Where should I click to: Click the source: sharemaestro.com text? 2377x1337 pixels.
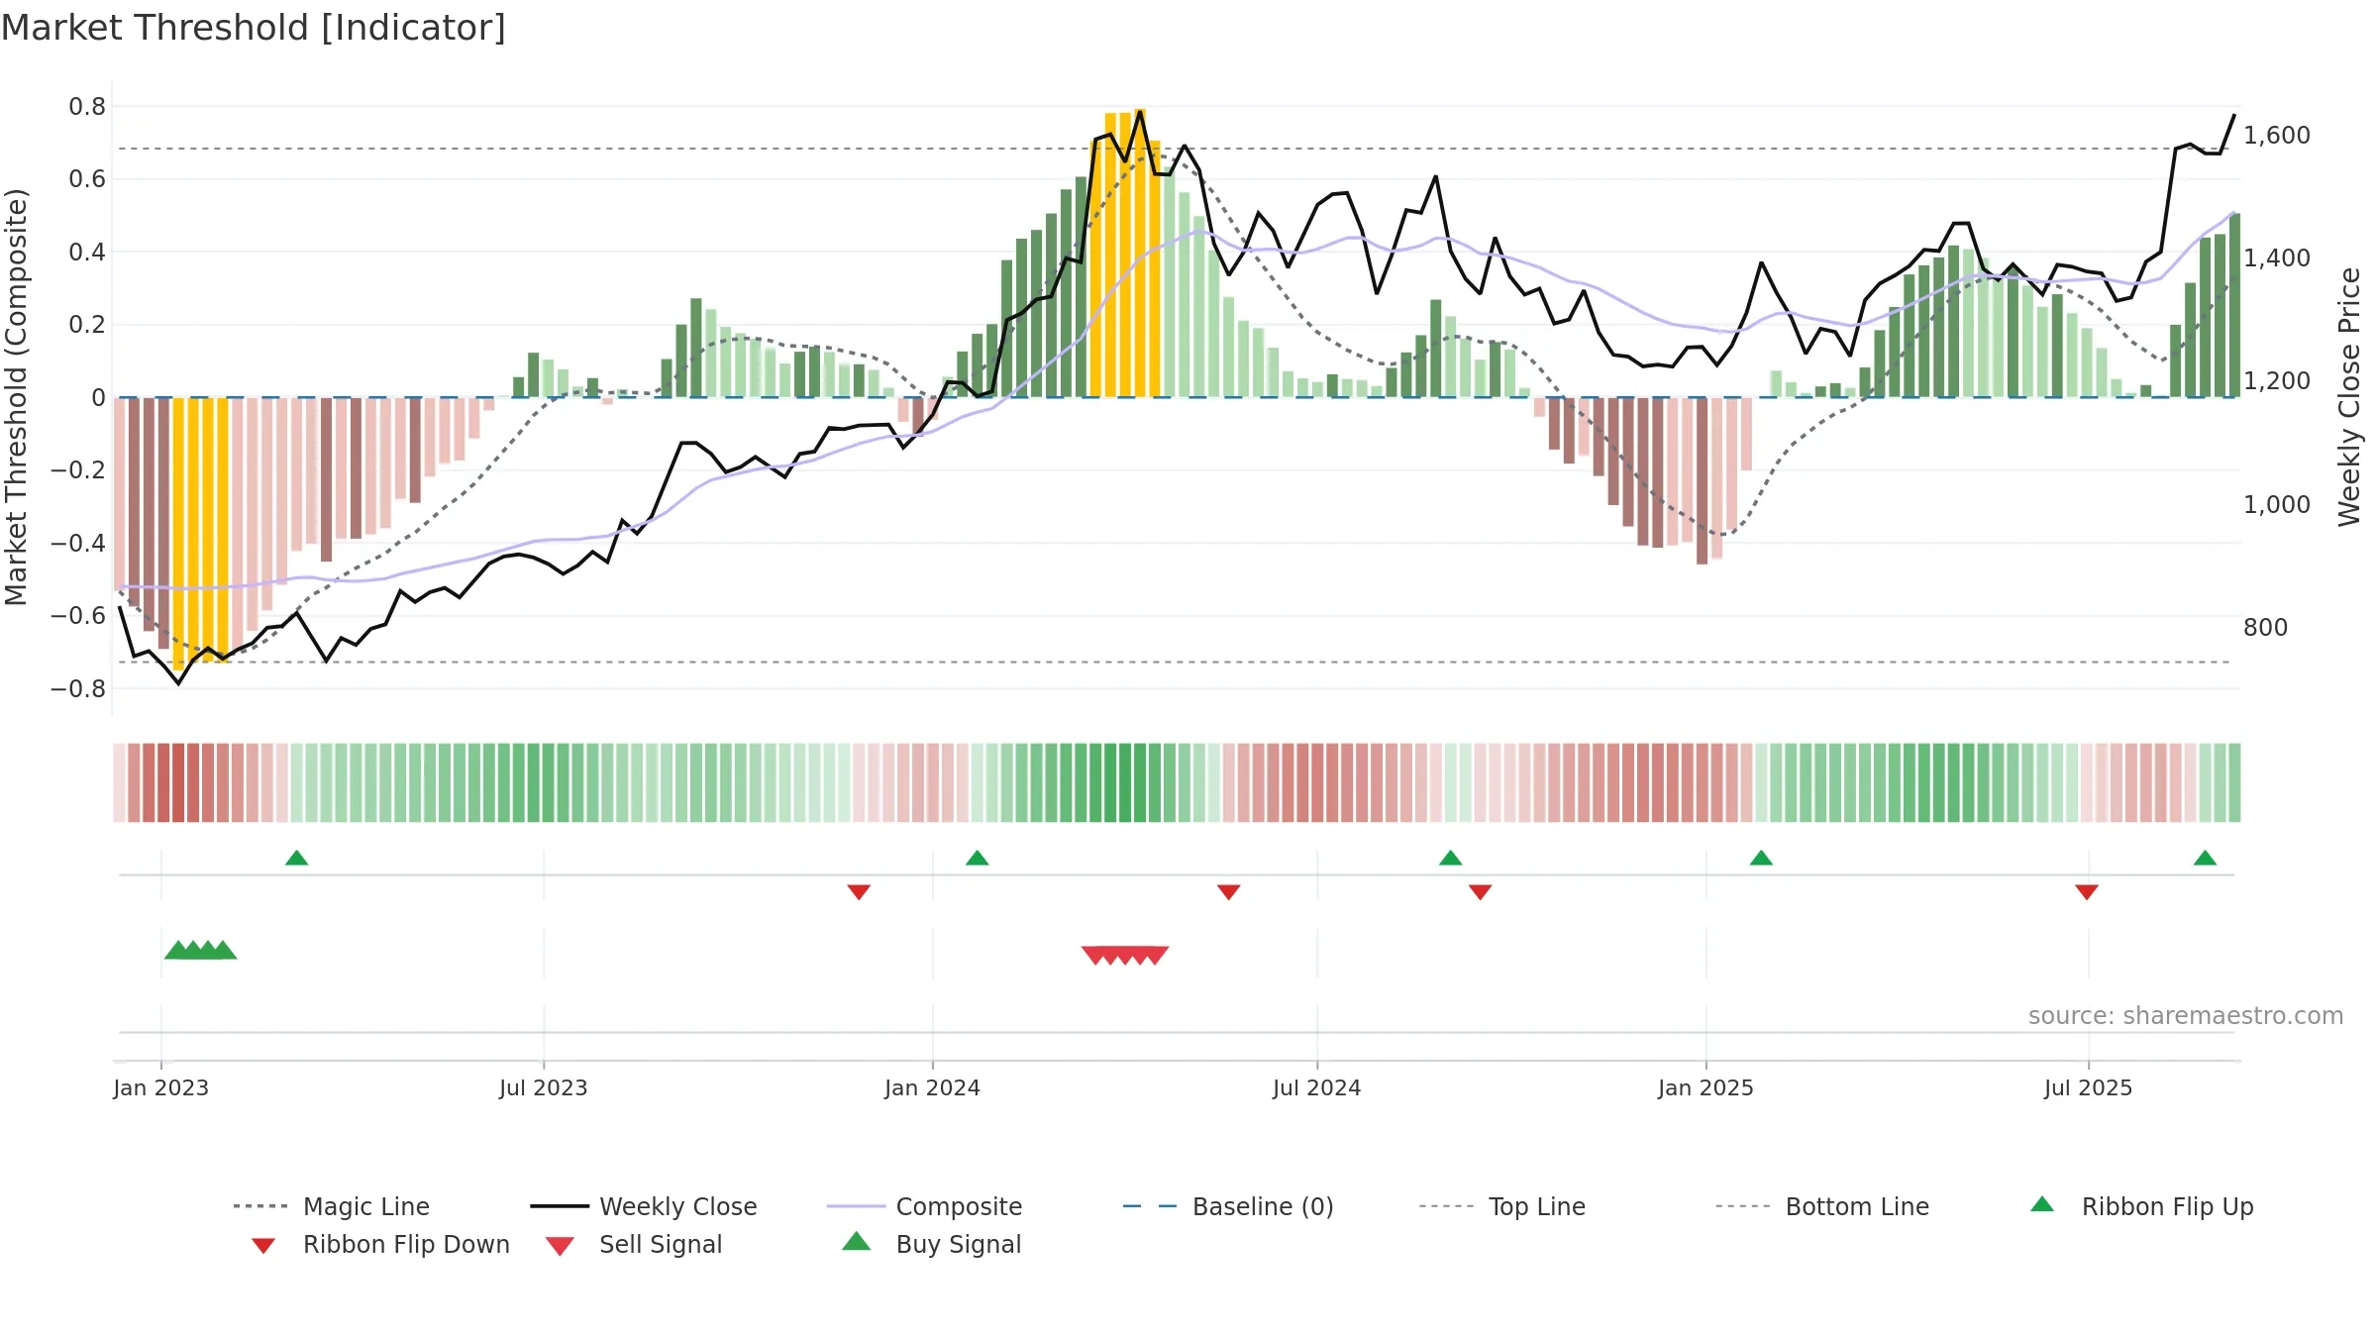click(x=2186, y=1015)
